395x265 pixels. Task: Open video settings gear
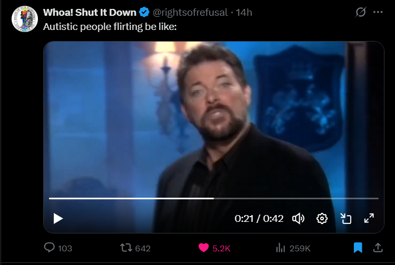click(322, 219)
